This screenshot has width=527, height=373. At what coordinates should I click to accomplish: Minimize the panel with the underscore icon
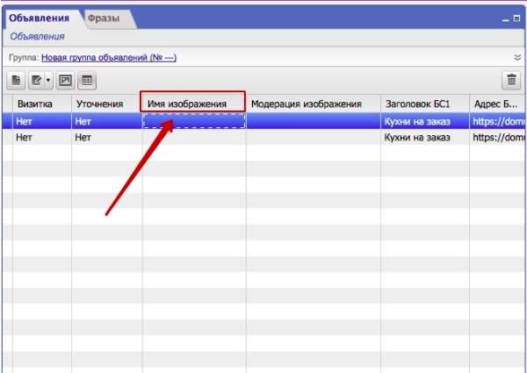(505, 18)
